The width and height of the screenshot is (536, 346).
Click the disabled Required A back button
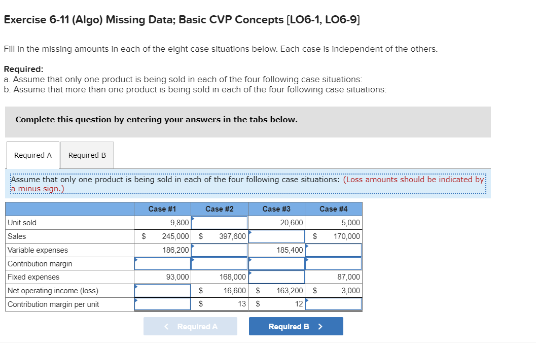(190, 326)
